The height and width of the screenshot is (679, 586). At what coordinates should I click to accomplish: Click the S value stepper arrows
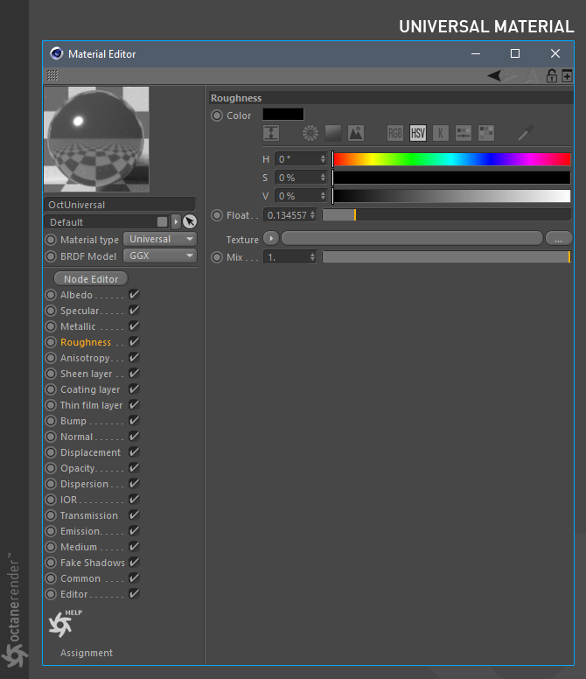click(323, 177)
